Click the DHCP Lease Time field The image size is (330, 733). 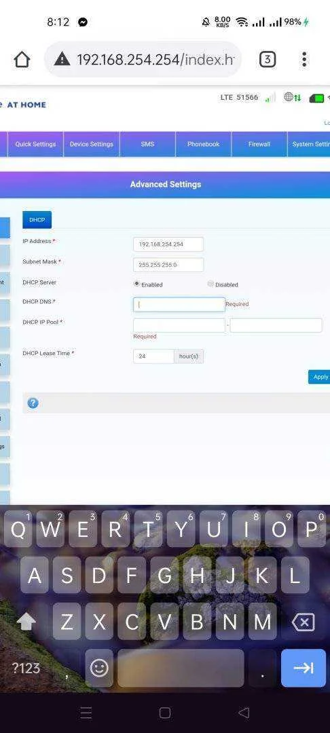pyautogui.click(x=153, y=356)
